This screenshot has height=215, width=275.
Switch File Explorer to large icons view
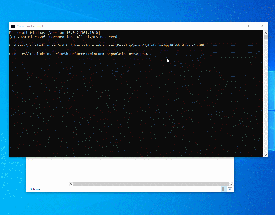click(x=230, y=189)
